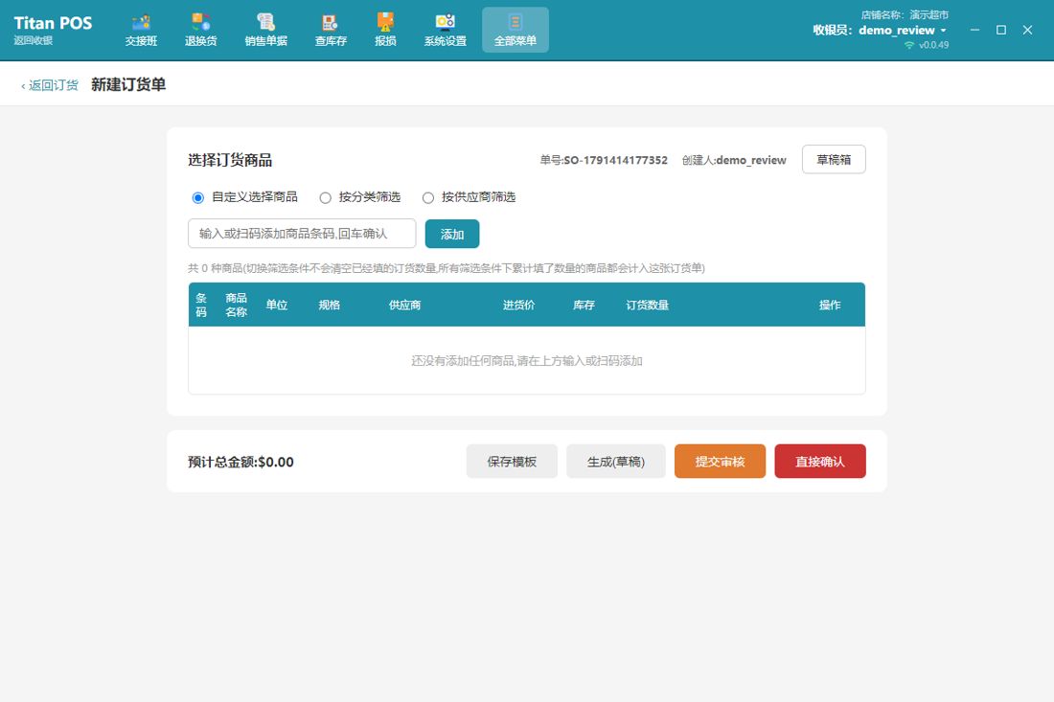Maximize the Titan POS window
The width and height of the screenshot is (1054, 702).
click(1001, 30)
